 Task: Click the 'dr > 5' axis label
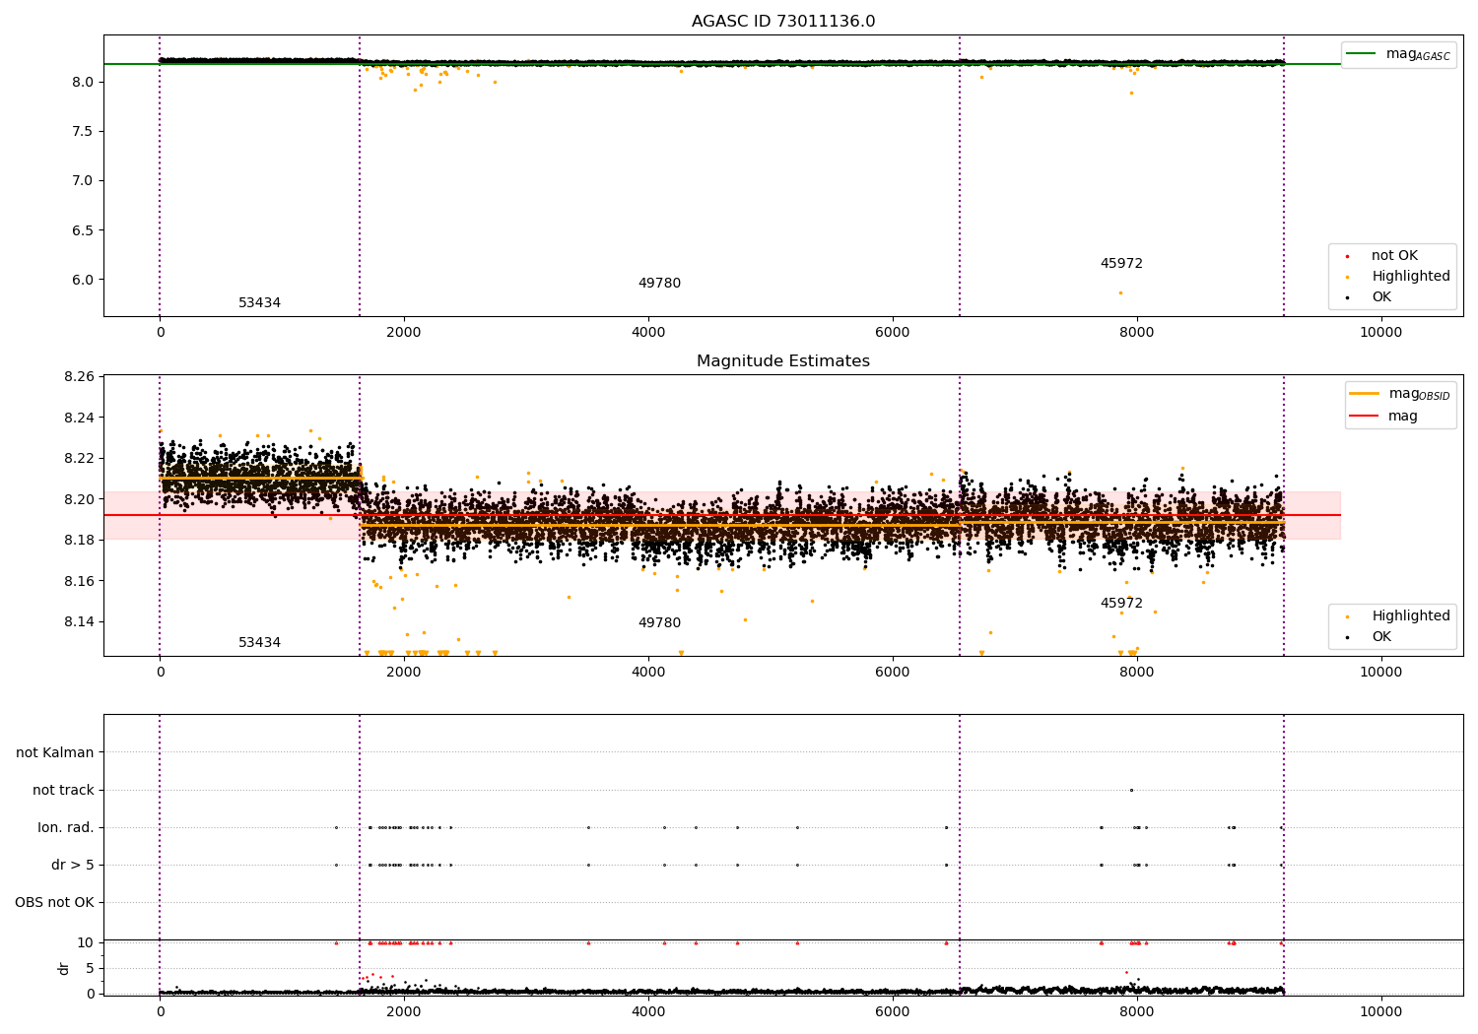tap(73, 866)
